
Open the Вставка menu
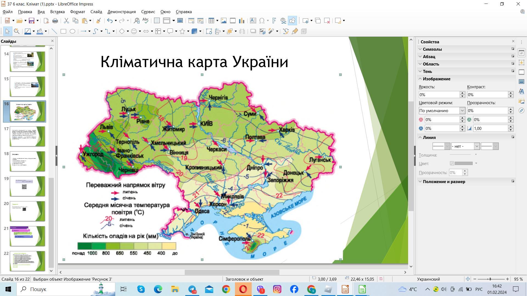(57, 12)
